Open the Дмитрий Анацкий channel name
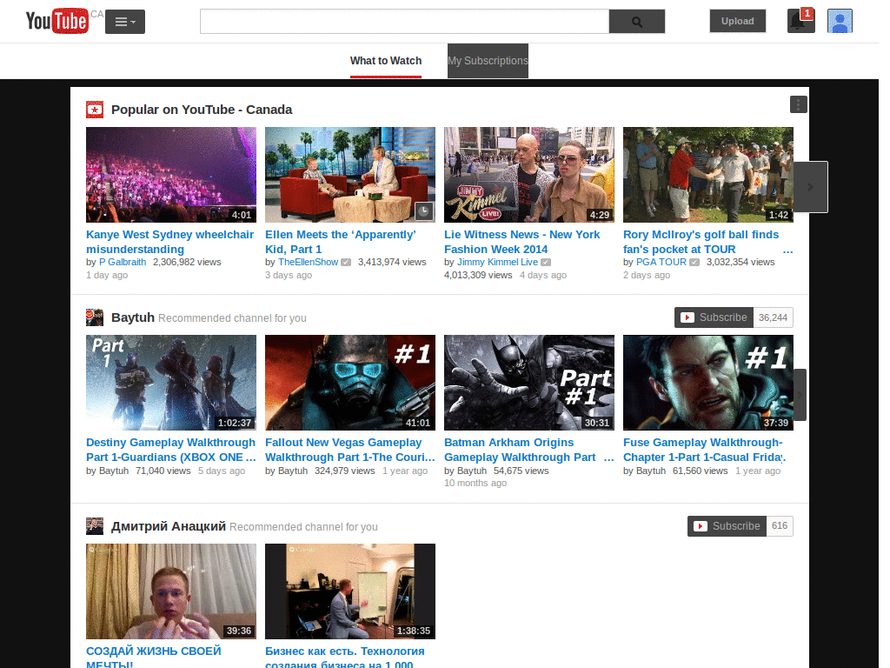The height and width of the screenshot is (668, 890). [169, 526]
